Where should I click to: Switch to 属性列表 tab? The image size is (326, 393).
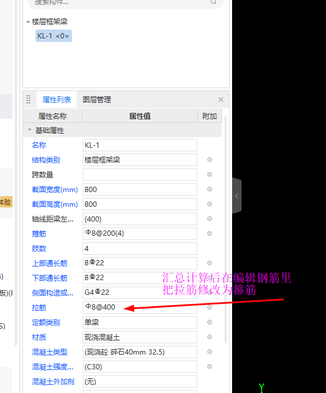tap(57, 99)
